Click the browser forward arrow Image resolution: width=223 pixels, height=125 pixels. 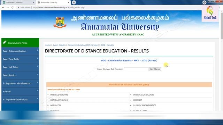coord(8,8)
